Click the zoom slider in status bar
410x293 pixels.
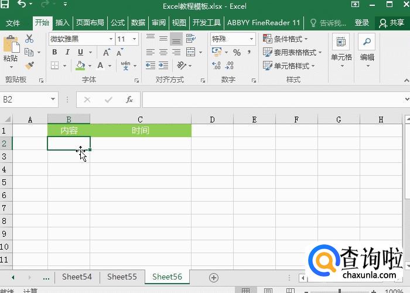339,291
